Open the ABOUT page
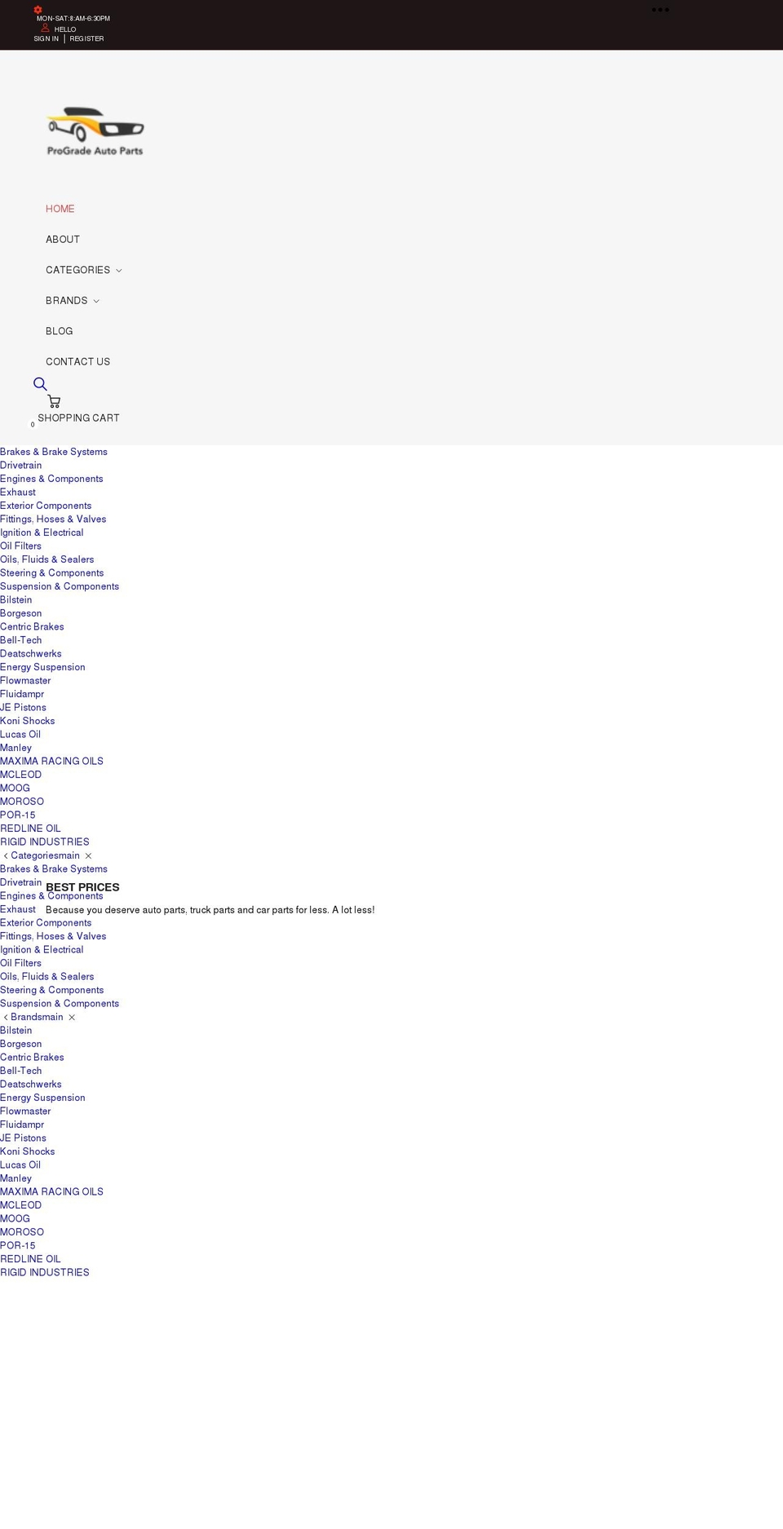The image size is (783, 1529). tap(63, 239)
